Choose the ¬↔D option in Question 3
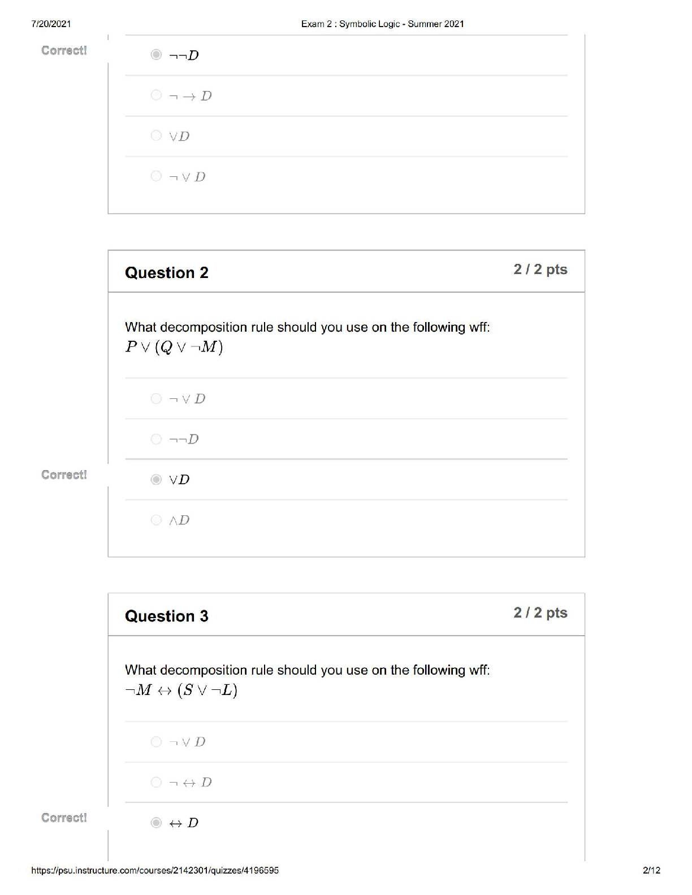This screenshot has width=692, height=895. click(x=157, y=783)
